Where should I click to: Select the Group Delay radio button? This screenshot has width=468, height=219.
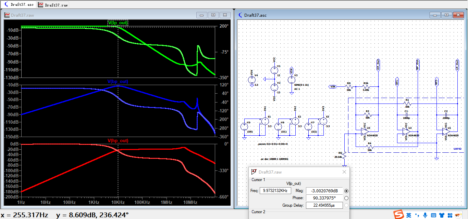point(346,205)
